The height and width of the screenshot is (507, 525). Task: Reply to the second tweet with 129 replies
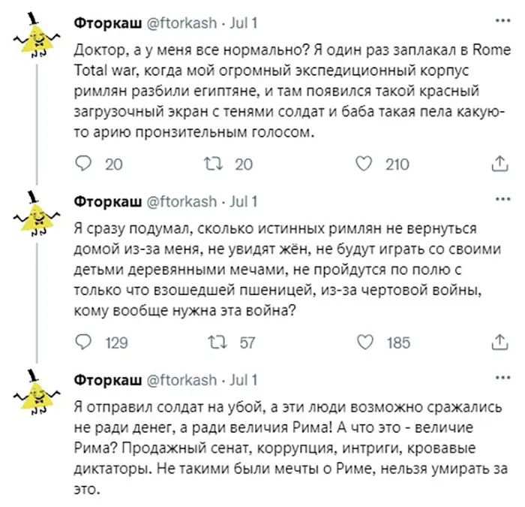pyautogui.click(x=85, y=343)
